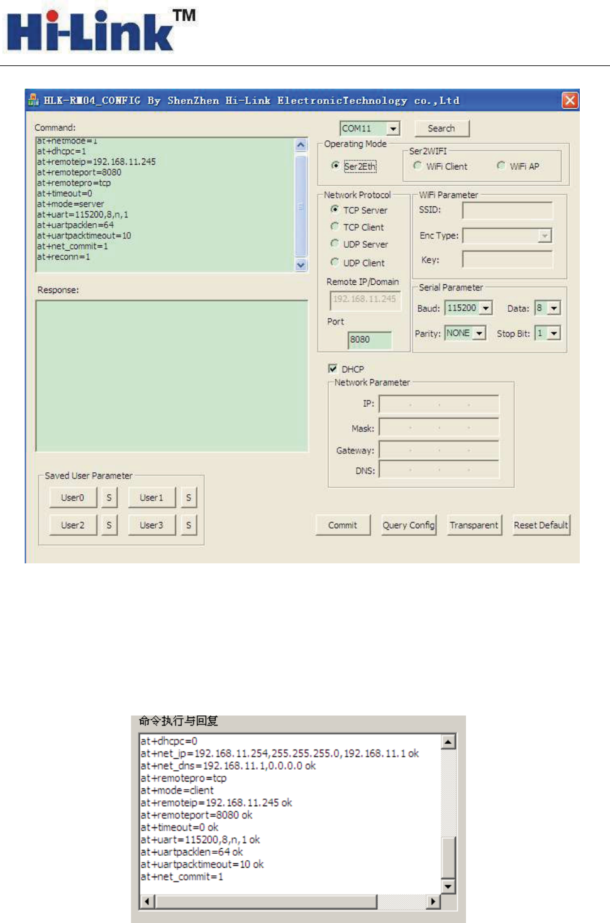This screenshot has width=610, height=923.
Task: Select the at+reconn=1 command line
Action: [64, 257]
